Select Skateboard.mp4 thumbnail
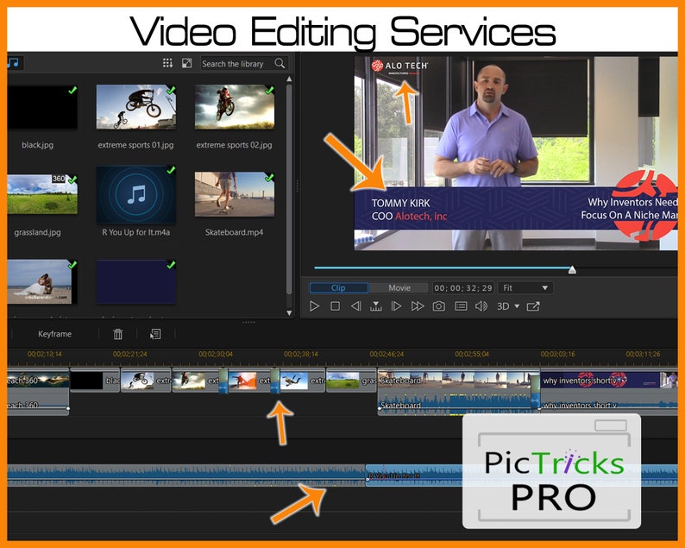 click(235, 194)
